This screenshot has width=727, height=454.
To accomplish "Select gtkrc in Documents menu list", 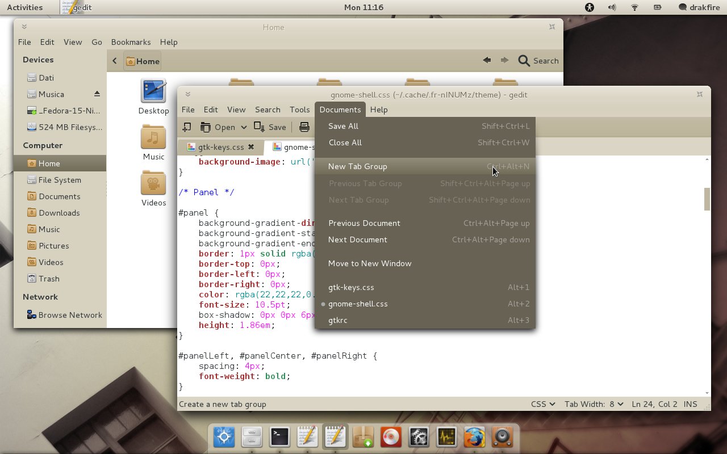I will [x=425, y=320].
